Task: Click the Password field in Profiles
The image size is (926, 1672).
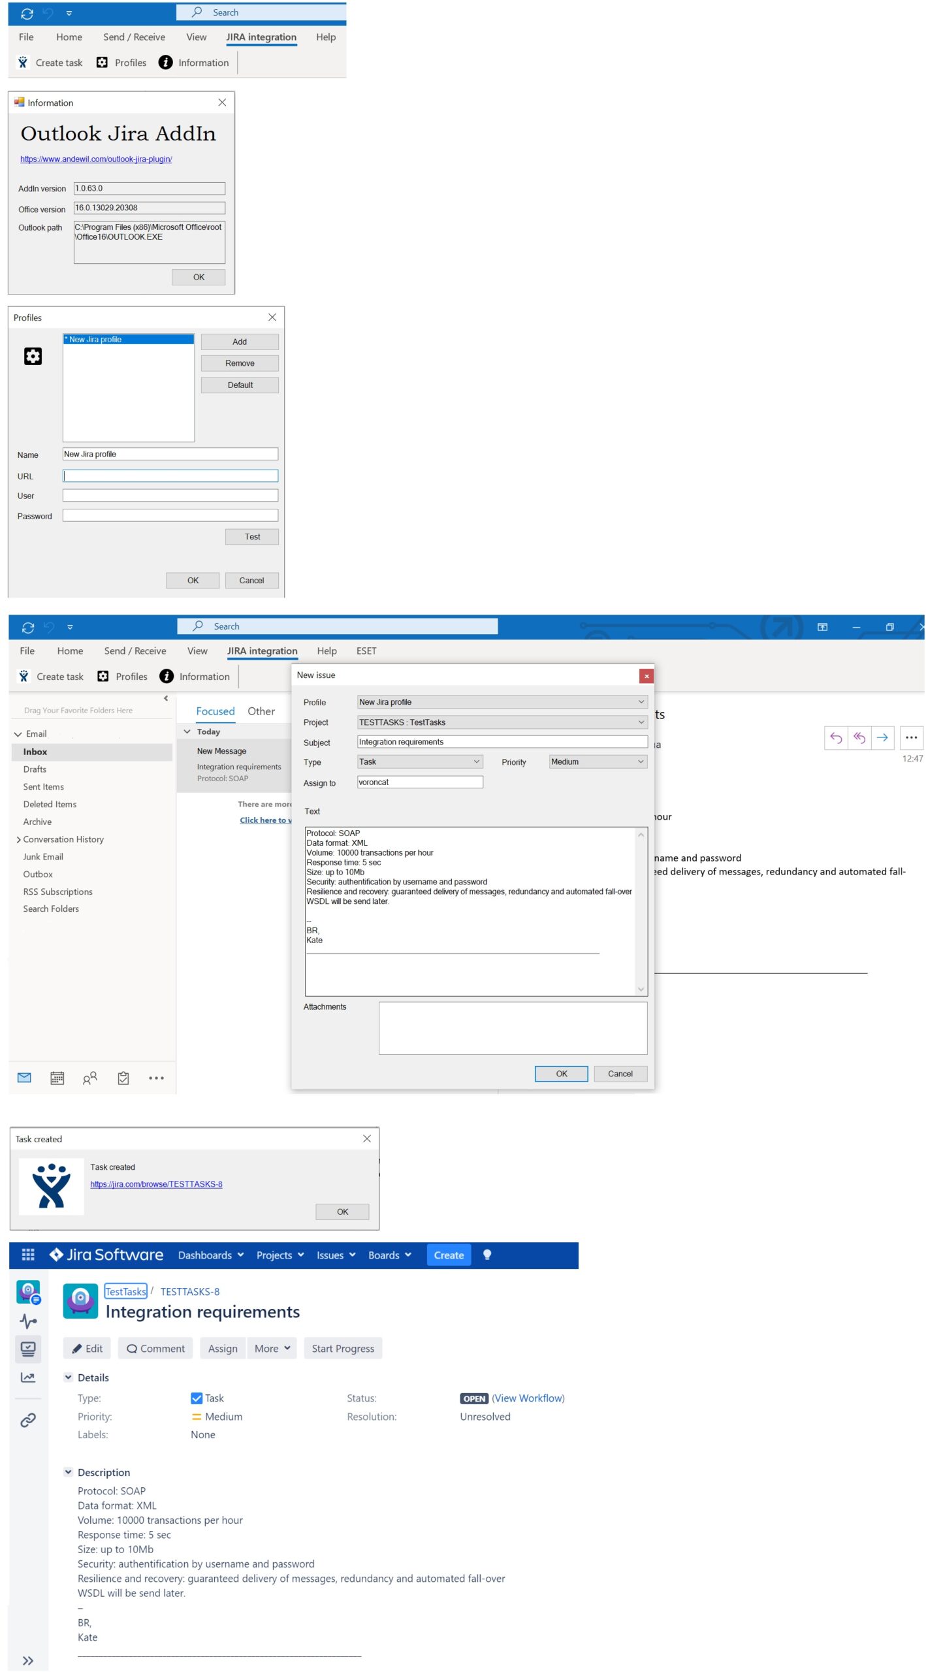Action: point(170,515)
